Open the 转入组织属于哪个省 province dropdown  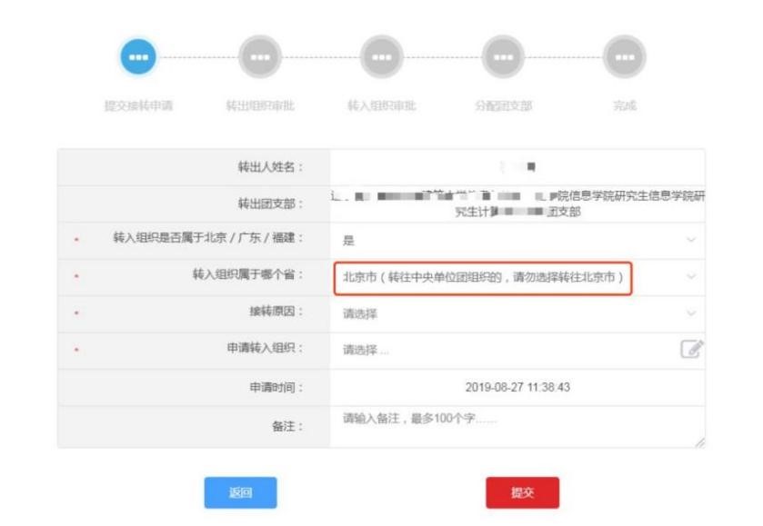tap(482, 277)
